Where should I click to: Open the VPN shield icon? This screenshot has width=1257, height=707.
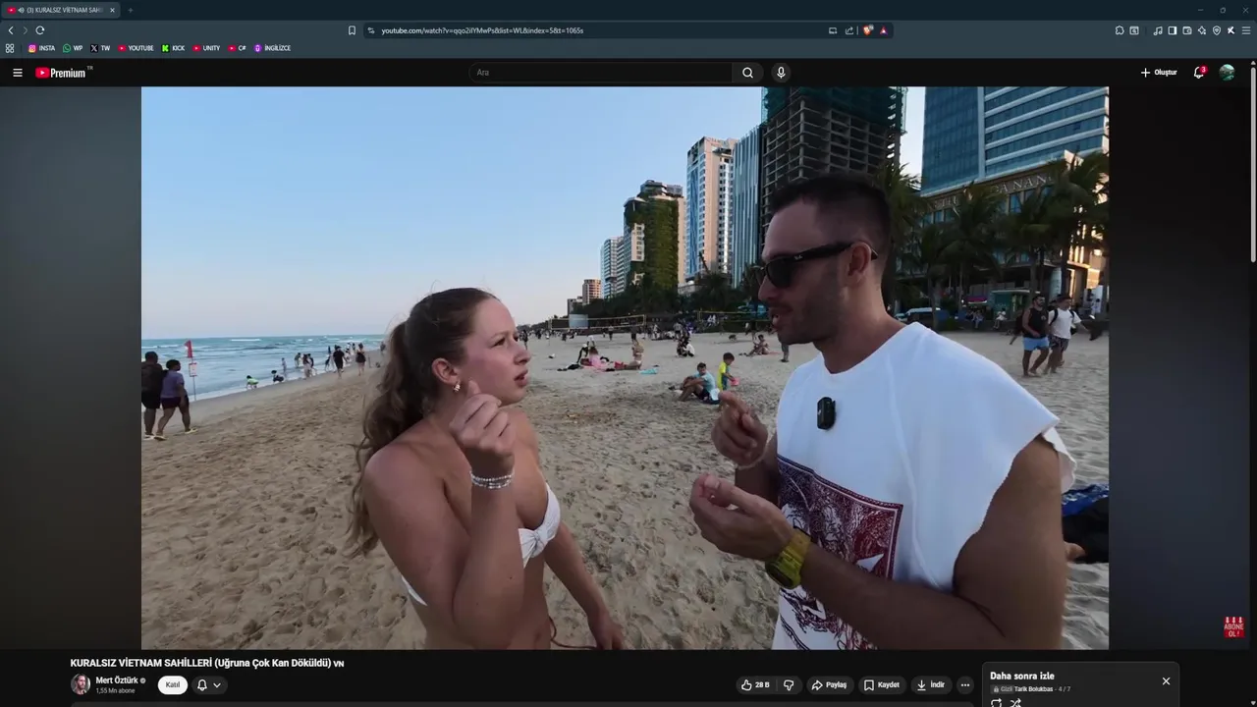coord(1217,30)
